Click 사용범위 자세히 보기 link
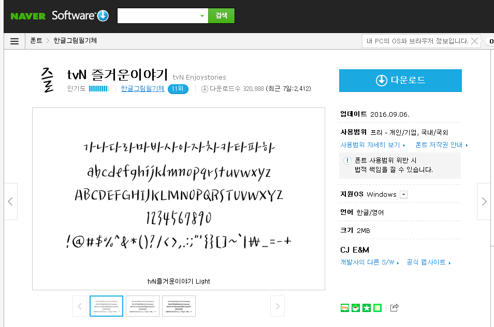This screenshot has width=494, height=327. click(x=373, y=145)
